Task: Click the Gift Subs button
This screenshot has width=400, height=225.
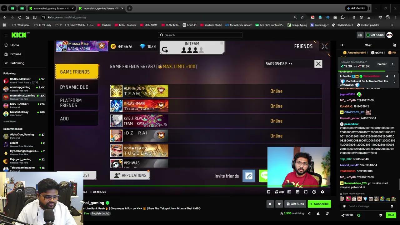Action: pyautogui.click(x=295, y=204)
